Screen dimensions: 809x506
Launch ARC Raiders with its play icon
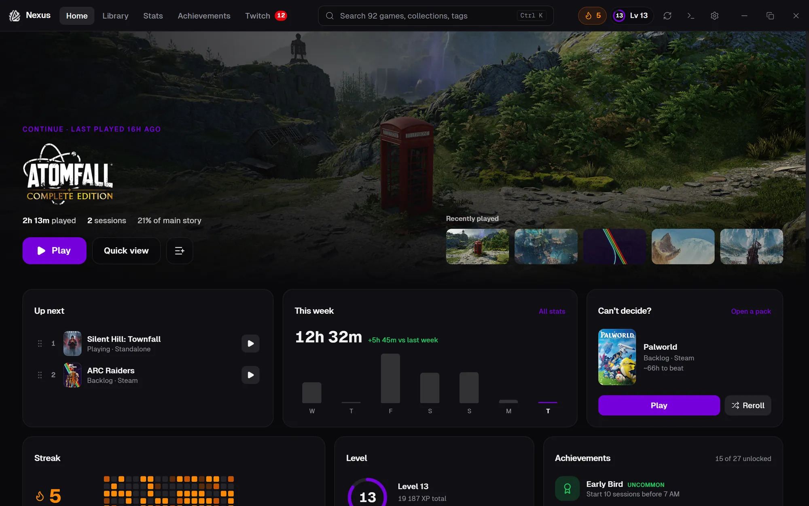pyautogui.click(x=251, y=375)
